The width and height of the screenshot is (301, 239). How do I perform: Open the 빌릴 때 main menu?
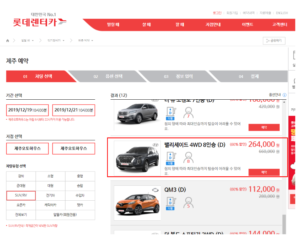pyautogui.click(x=113, y=24)
